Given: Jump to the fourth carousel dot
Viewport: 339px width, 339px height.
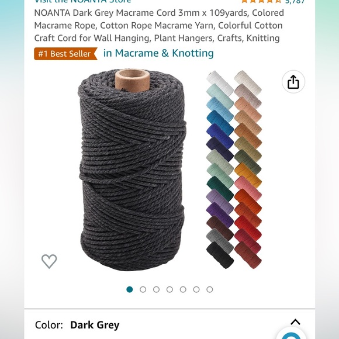Looking at the screenshot, I should pos(169,289).
